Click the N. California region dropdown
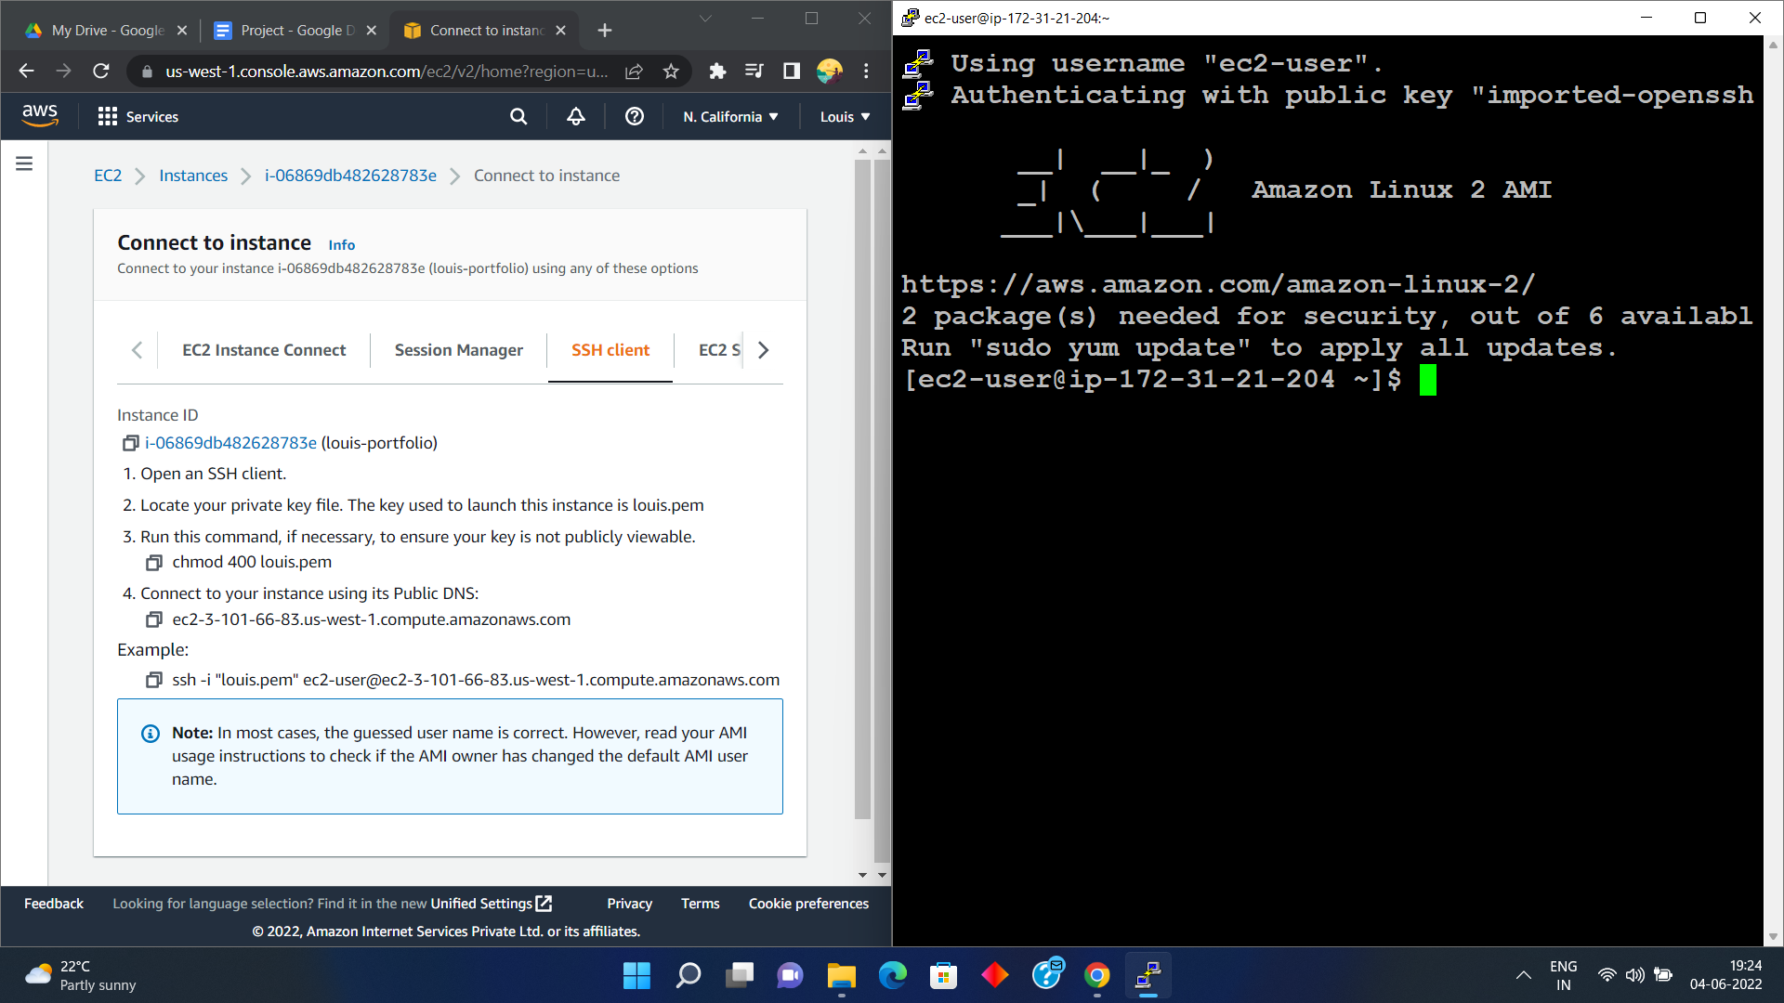Image resolution: width=1784 pixels, height=1003 pixels. [x=731, y=116]
